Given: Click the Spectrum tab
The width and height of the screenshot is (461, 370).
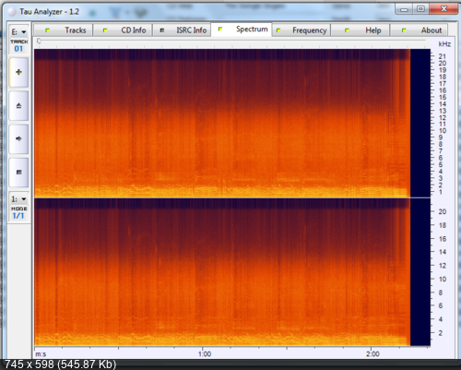Looking at the screenshot, I should 242,30.
